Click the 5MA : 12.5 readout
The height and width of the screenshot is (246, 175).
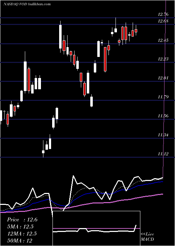[20, 227]
